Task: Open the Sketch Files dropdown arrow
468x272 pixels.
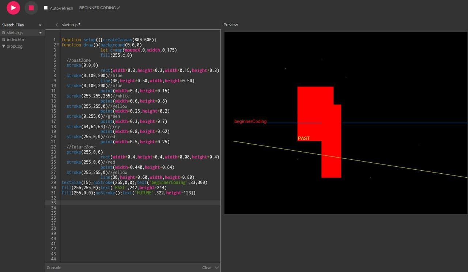Action: pos(40,25)
